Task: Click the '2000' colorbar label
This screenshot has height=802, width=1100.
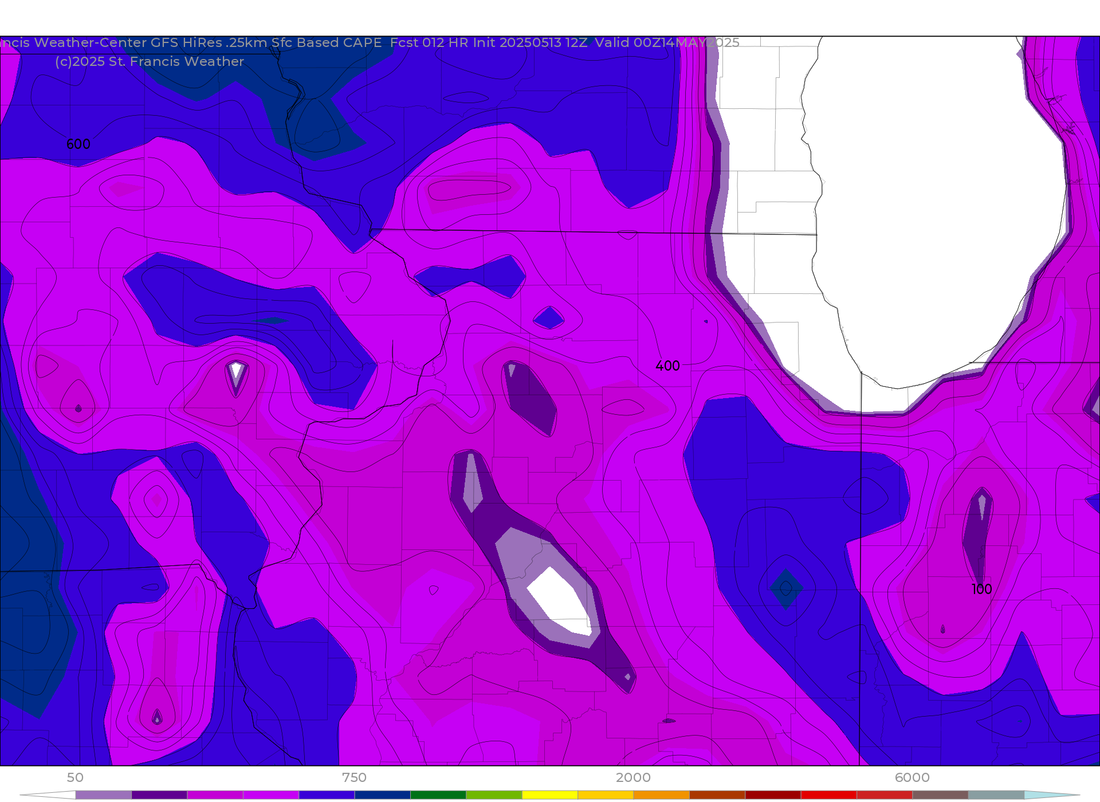Action: pos(633,777)
